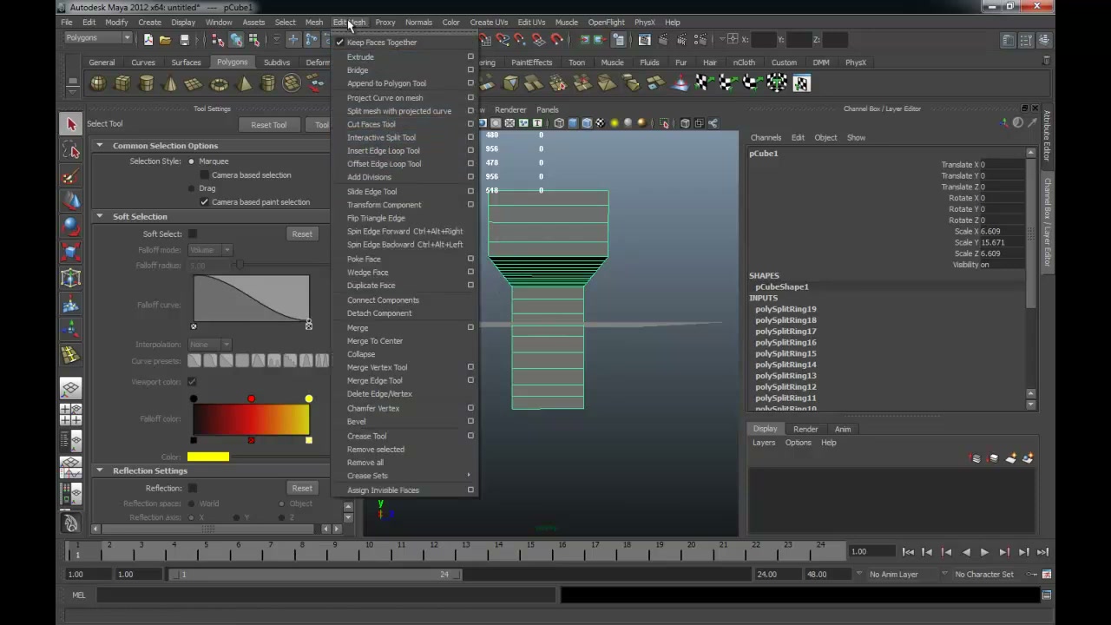The width and height of the screenshot is (1111, 625).
Task: Create polygon pipe from shelf
Action: (x=267, y=83)
